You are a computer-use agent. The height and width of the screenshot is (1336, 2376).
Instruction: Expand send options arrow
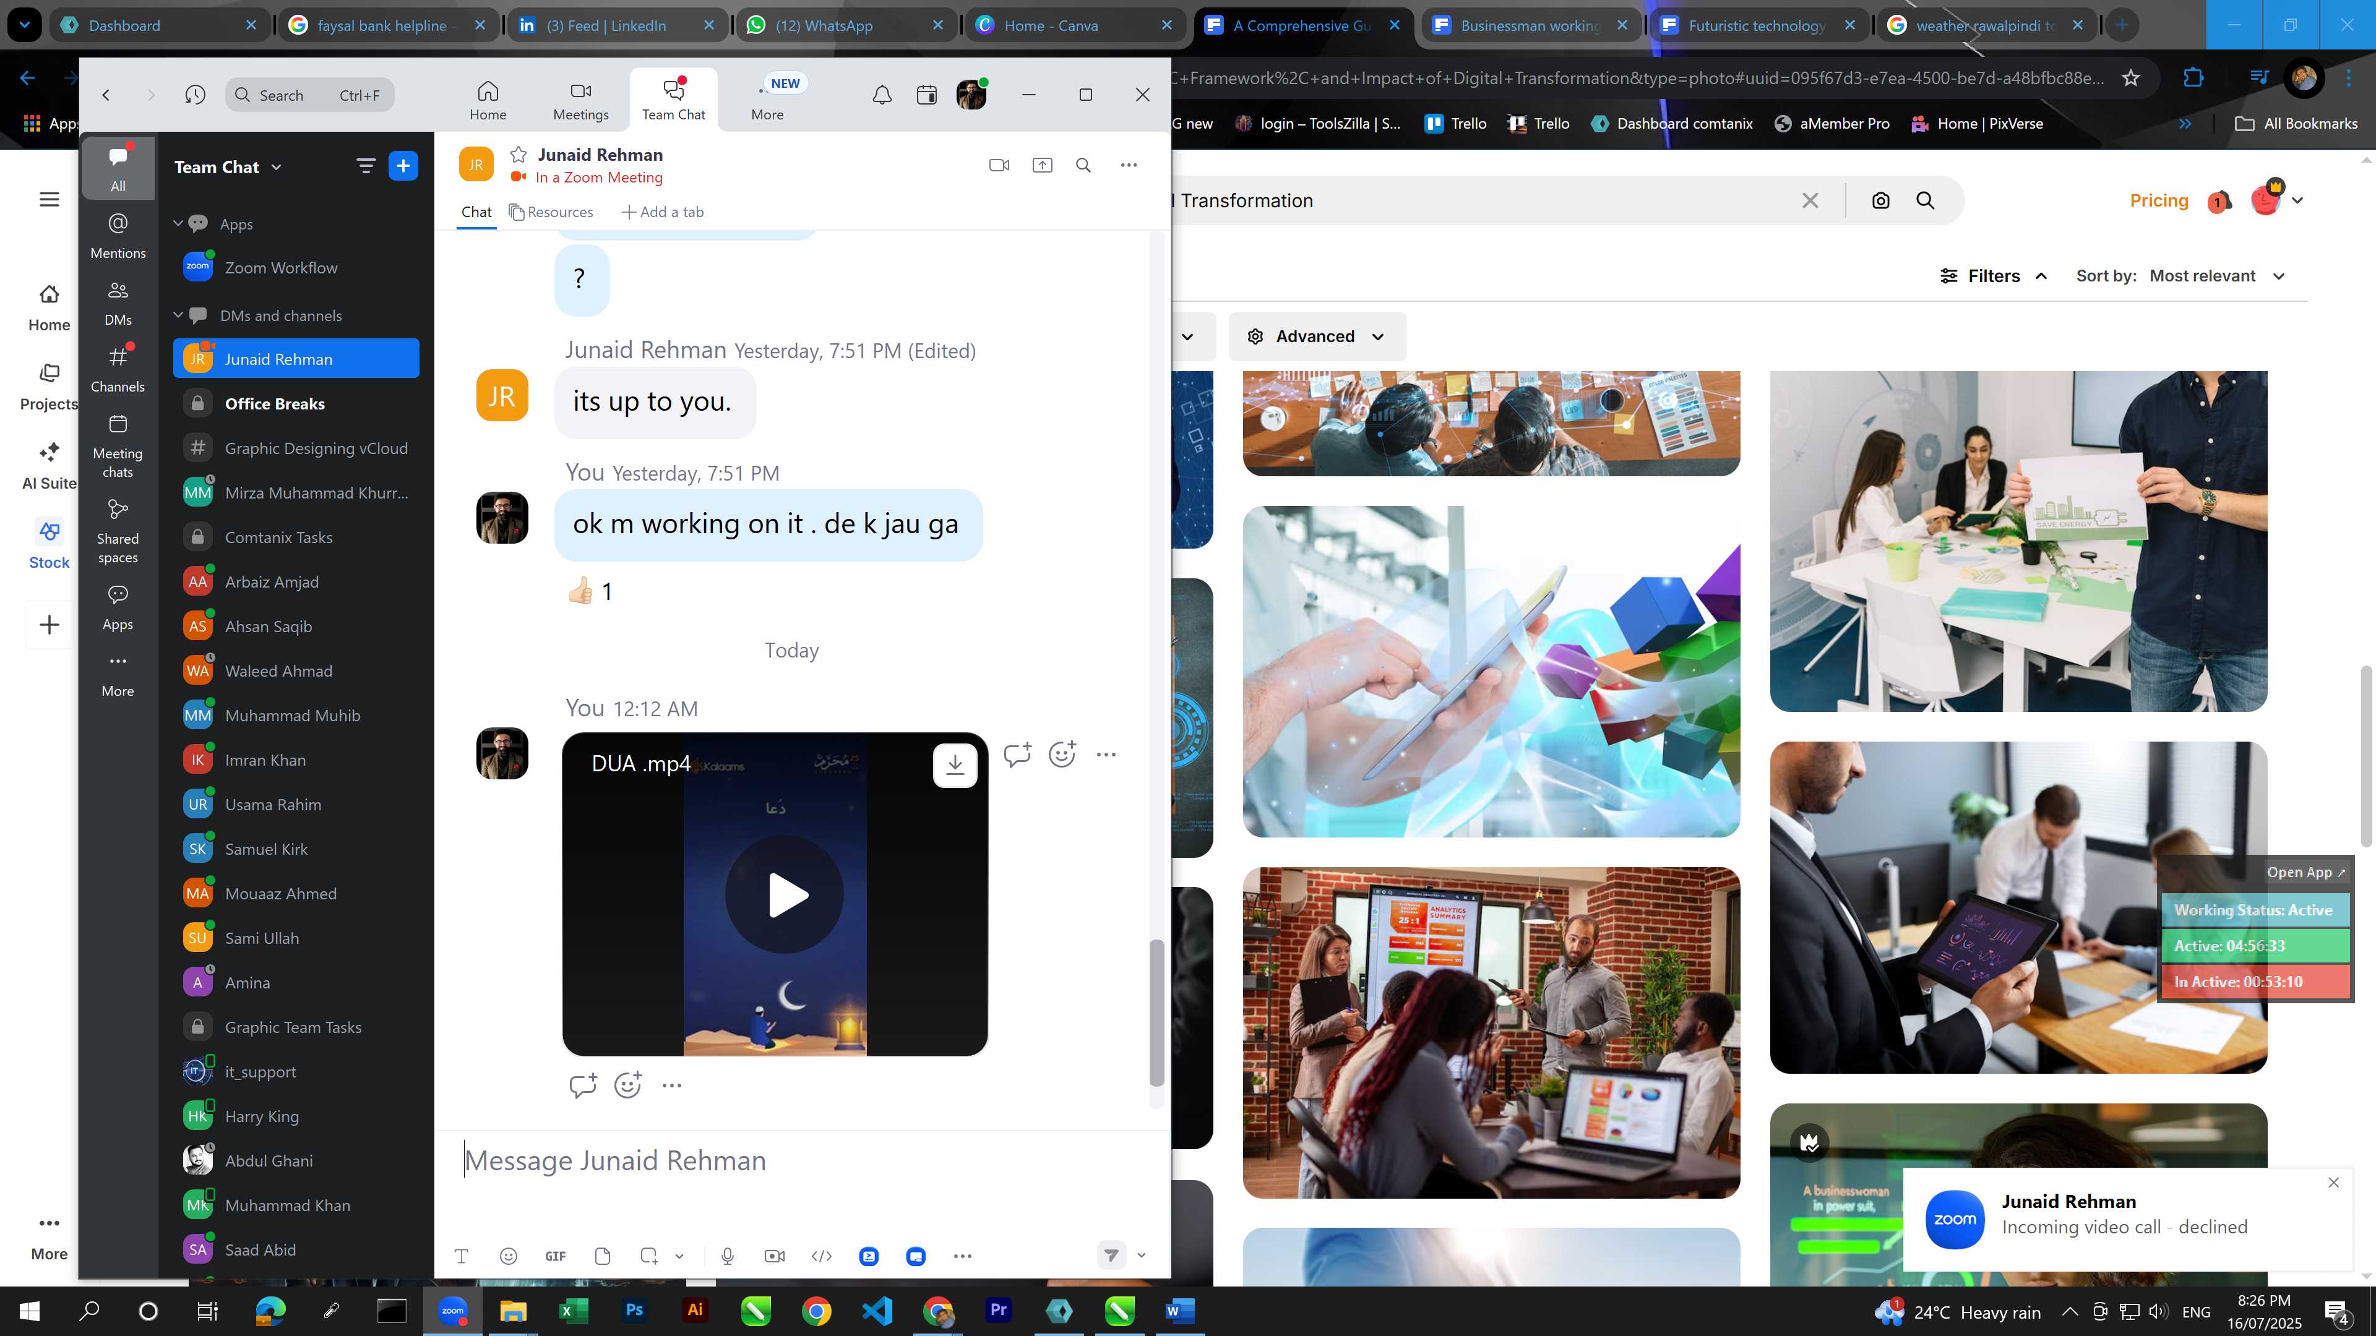tap(1141, 1255)
